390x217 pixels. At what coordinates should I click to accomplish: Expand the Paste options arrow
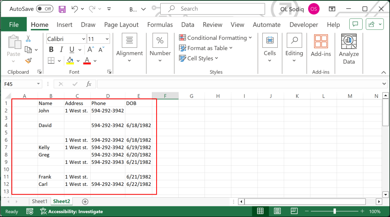[13, 61]
